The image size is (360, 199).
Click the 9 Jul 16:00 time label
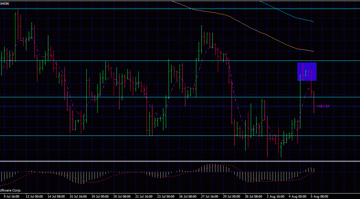11,197
